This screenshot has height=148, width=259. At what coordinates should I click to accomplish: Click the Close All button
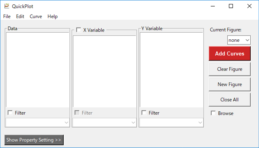[x=230, y=100]
